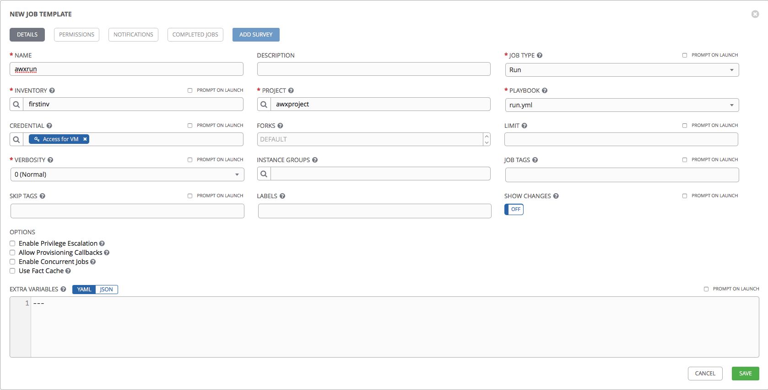Click the Inventory help icon
Screen dimensions: 768x390
[52, 90]
